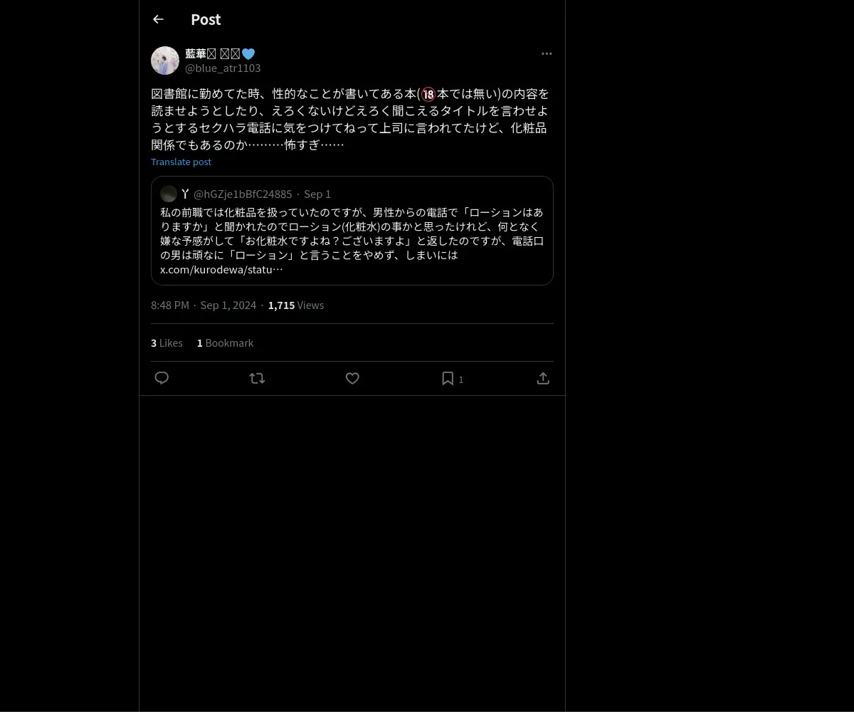Image resolution: width=854 pixels, height=712 pixels.
Task: Click the repost arrows icon
Action: [257, 378]
